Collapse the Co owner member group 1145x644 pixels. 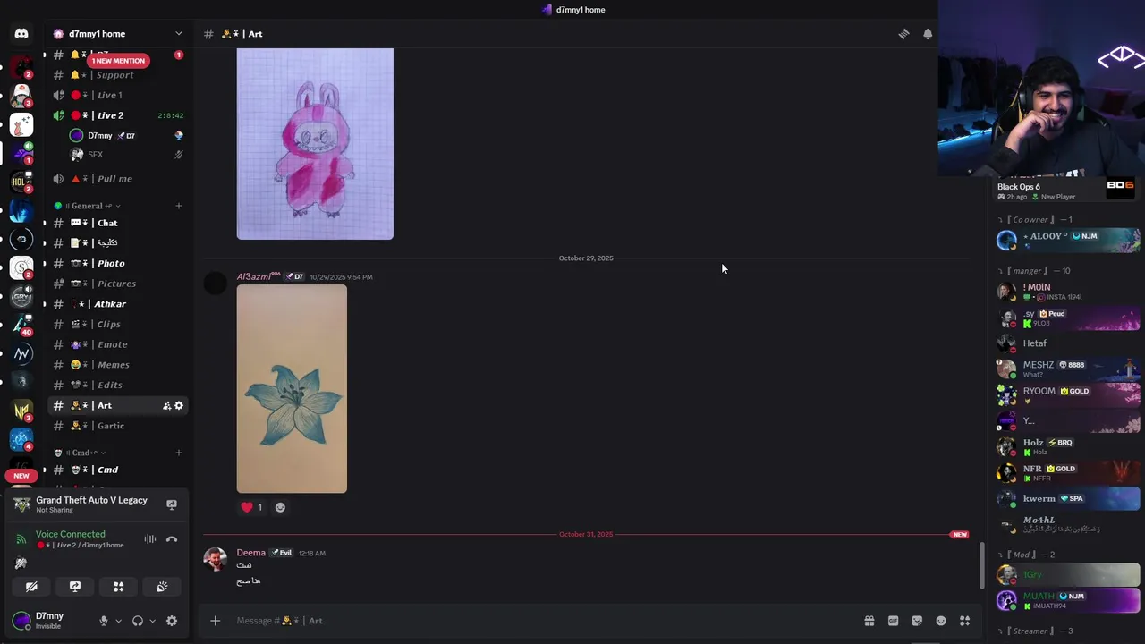point(1035,219)
